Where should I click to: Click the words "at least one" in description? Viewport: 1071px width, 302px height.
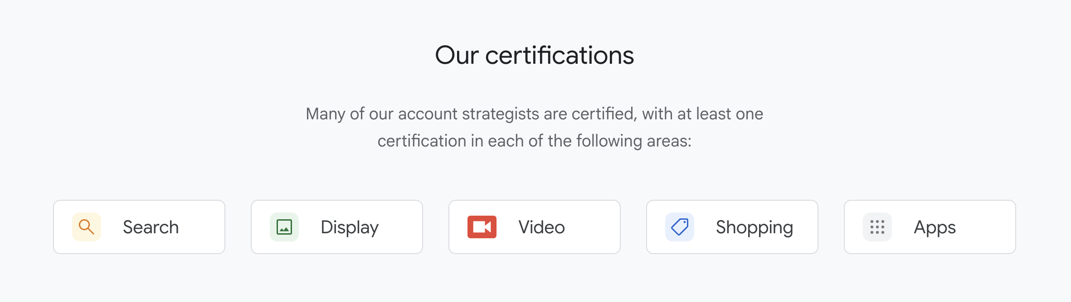[x=720, y=114]
